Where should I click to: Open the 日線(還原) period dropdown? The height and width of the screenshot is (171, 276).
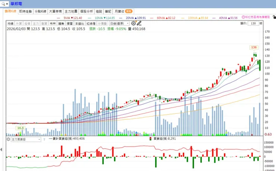(x=119, y=23)
